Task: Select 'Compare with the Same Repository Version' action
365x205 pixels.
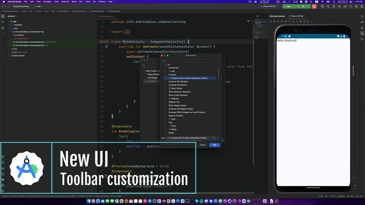Action: 190,78
